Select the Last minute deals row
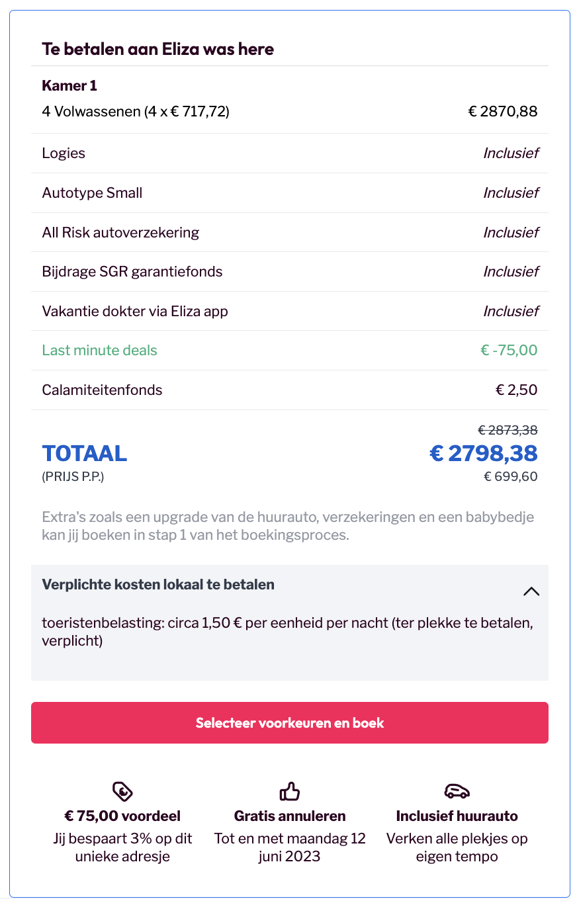Screen dimensions: 577x905 pos(290,350)
